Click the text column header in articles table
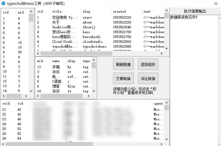Screen dimensions: 221x146 tap(153, 11)
